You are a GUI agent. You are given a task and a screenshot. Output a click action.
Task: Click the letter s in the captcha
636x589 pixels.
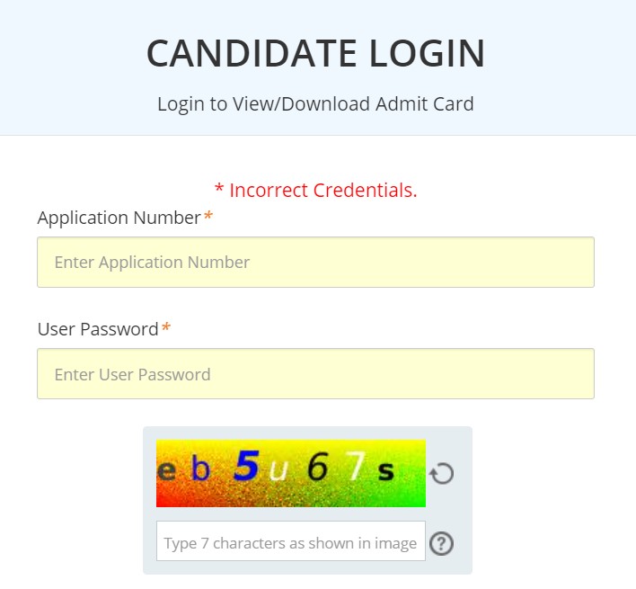pos(385,470)
